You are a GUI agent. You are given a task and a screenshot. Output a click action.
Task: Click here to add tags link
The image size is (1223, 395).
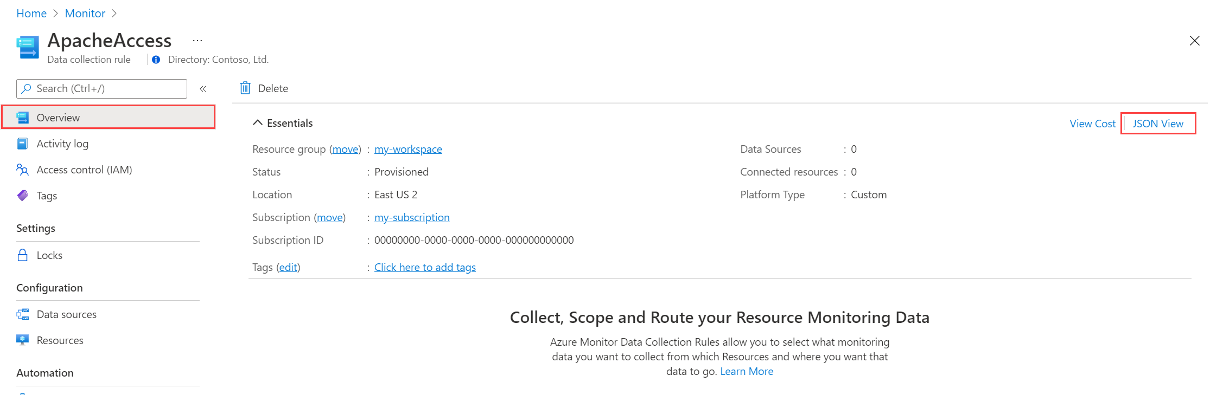tap(425, 267)
